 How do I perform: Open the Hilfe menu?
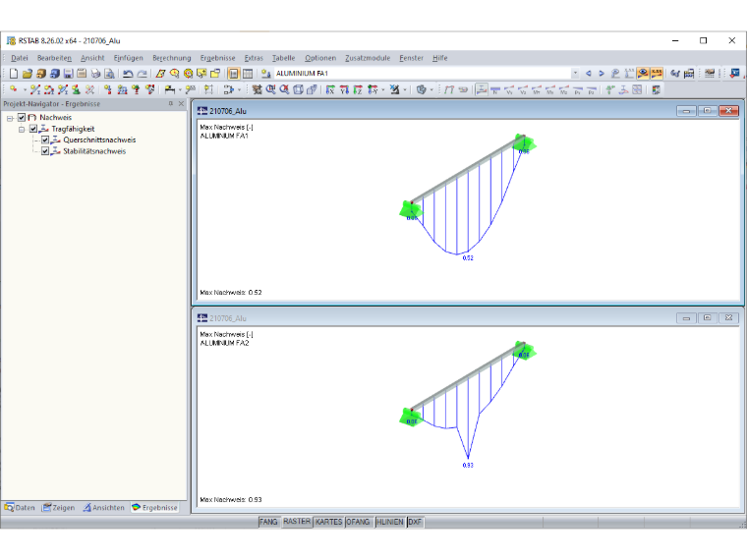439,58
